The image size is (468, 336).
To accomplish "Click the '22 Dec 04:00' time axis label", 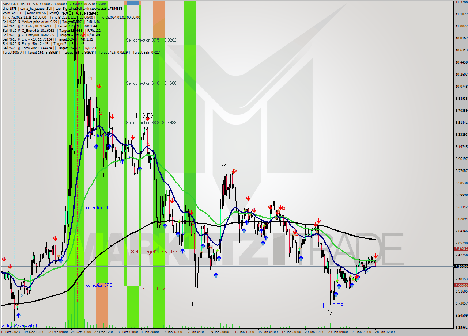I will click(58, 332).
